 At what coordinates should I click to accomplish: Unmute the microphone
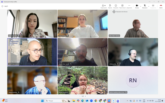(145, 6)
